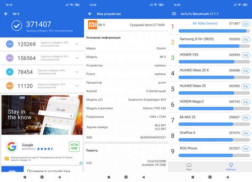Image resolution: width=252 pixels, height=182 pixels.
Task: Tap the MI 9 score progress bar
Action: click(x=214, y=31)
